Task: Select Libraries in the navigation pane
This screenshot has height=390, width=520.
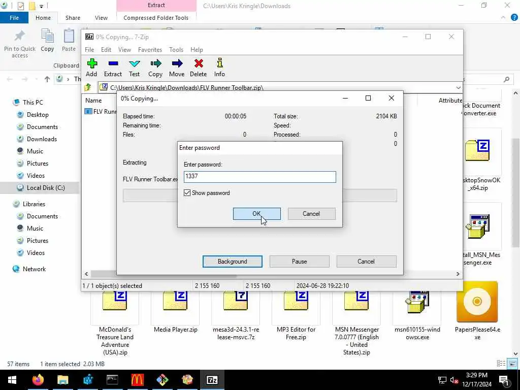Action: click(x=34, y=204)
